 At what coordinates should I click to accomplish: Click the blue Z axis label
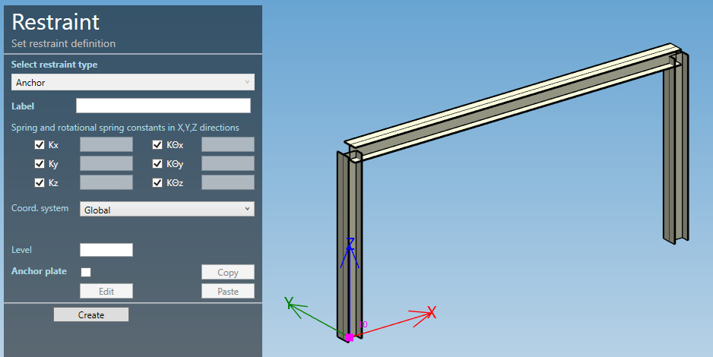(x=350, y=243)
